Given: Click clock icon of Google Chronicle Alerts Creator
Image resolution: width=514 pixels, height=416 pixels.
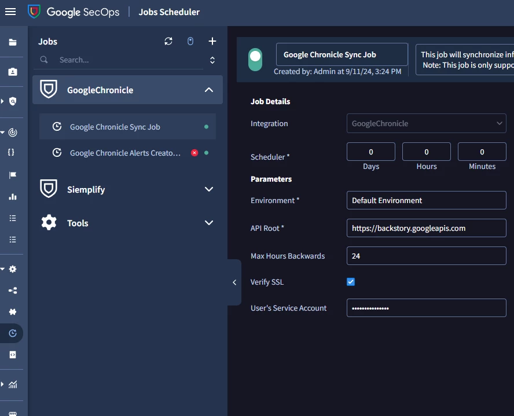Looking at the screenshot, I should [x=57, y=153].
